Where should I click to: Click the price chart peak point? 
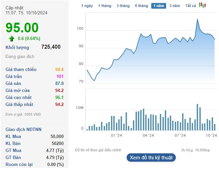pos(197,19)
